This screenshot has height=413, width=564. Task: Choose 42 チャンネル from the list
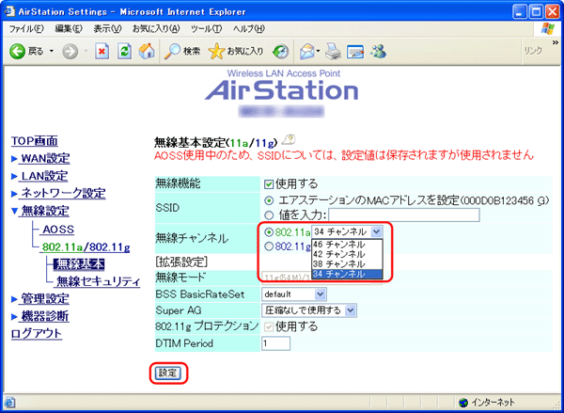click(x=347, y=255)
